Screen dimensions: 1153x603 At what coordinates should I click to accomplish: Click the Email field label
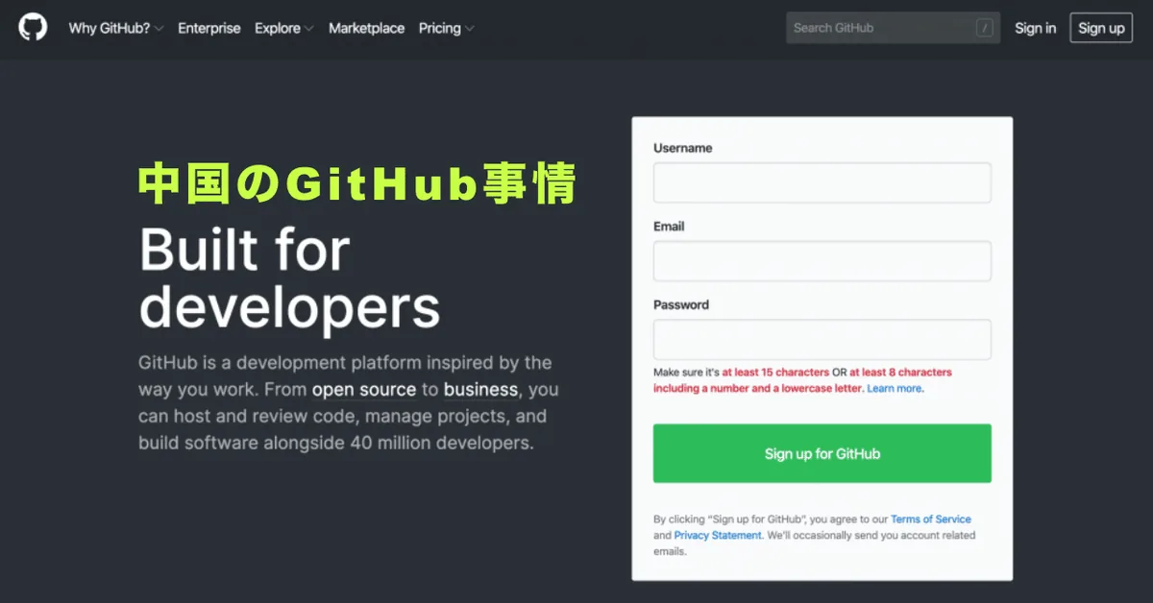coord(669,227)
